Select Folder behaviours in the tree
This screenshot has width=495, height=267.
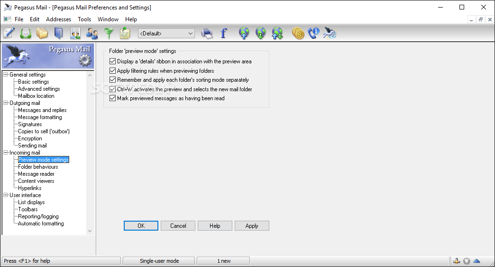[38, 167]
